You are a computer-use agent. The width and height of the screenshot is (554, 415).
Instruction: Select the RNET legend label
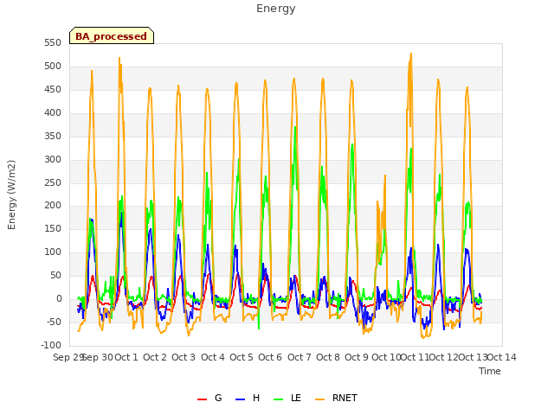tap(345, 398)
